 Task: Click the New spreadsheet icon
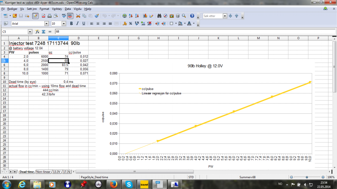(x=6, y=16)
